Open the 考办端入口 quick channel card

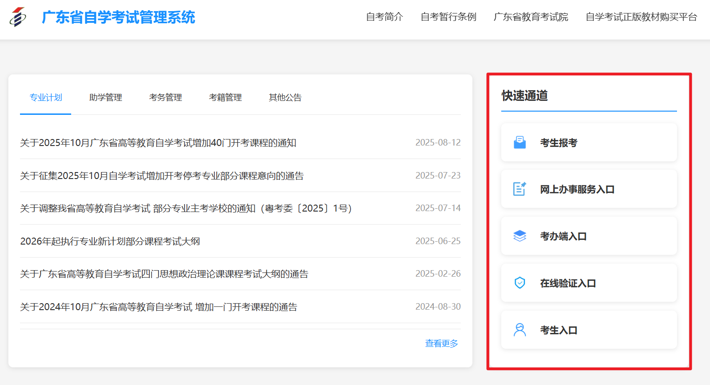point(588,235)
